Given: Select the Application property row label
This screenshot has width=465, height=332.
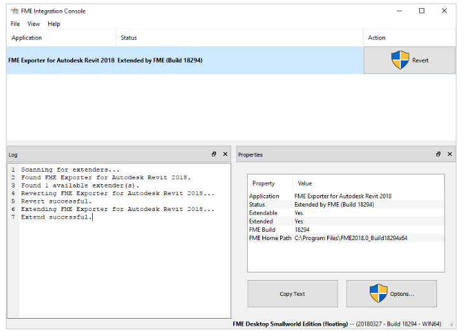Looking at the screenshot, I should click(264, 196).
